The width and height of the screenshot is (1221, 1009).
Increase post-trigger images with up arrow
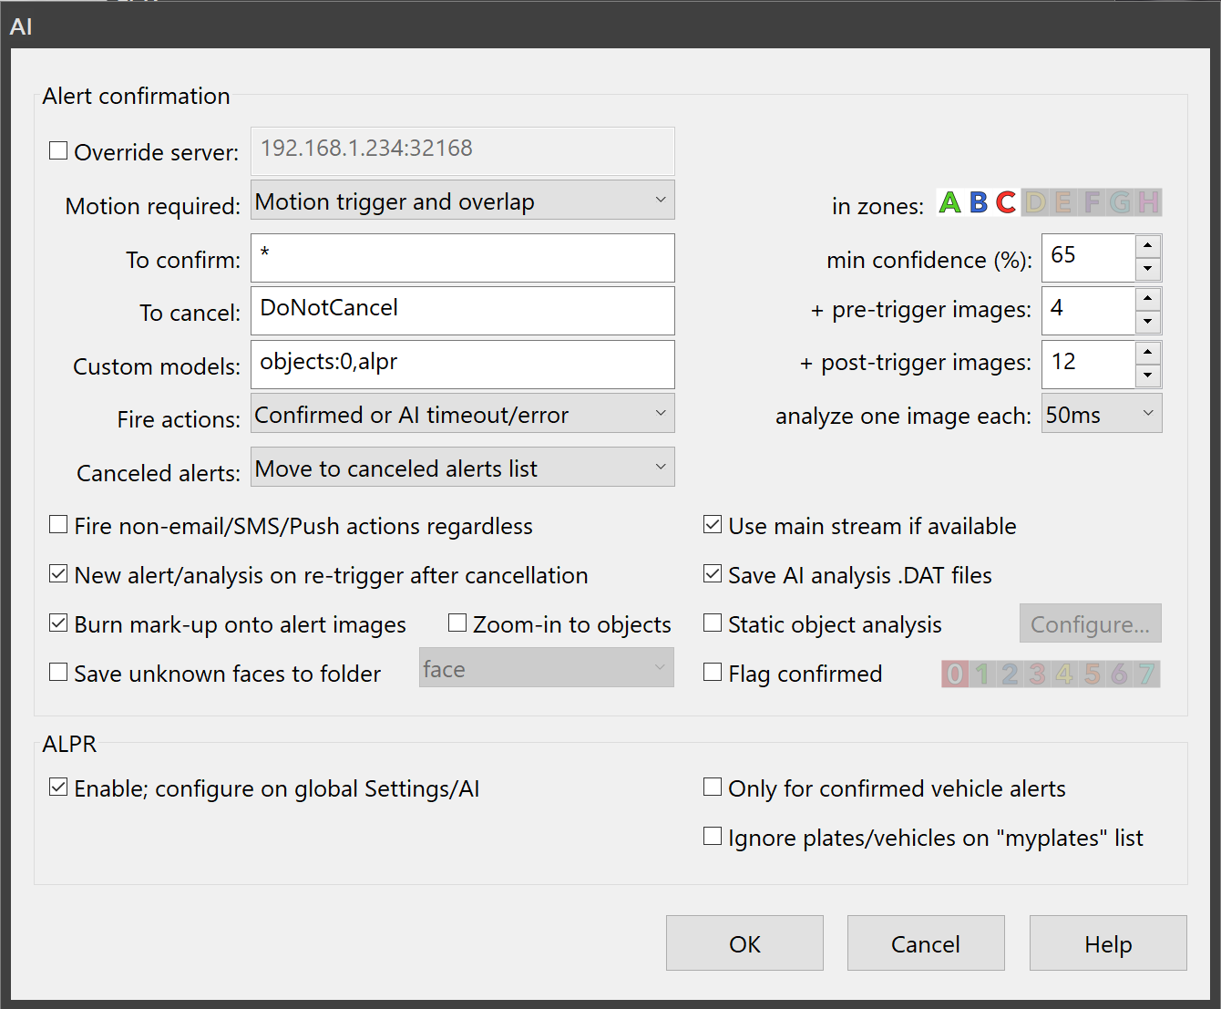pos(1148,353)
